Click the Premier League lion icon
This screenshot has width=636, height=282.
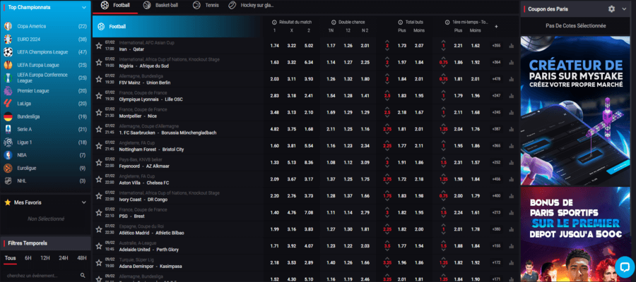[x=8, y=91]
